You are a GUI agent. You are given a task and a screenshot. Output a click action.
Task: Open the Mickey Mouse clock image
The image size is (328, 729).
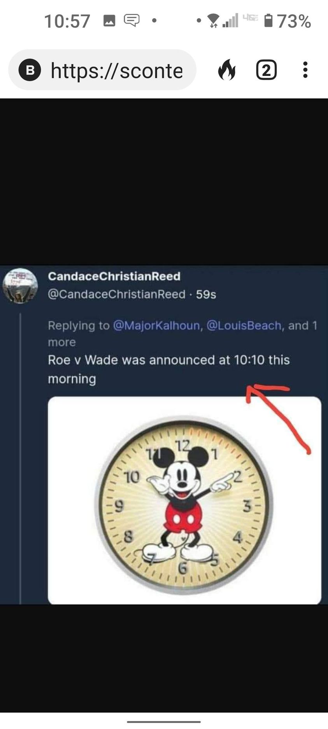coord(184,500)
